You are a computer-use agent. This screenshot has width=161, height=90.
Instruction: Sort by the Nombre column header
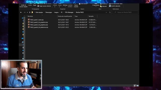coord(30,16)
